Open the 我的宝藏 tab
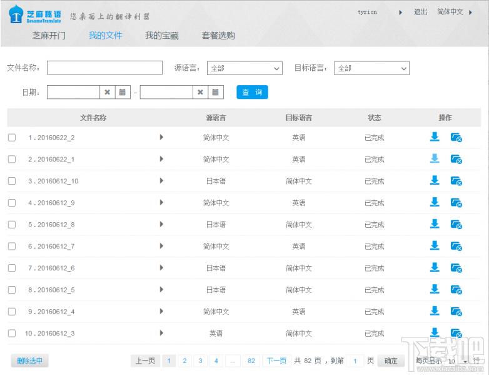The image size is (489, 375). click(162, 36)
